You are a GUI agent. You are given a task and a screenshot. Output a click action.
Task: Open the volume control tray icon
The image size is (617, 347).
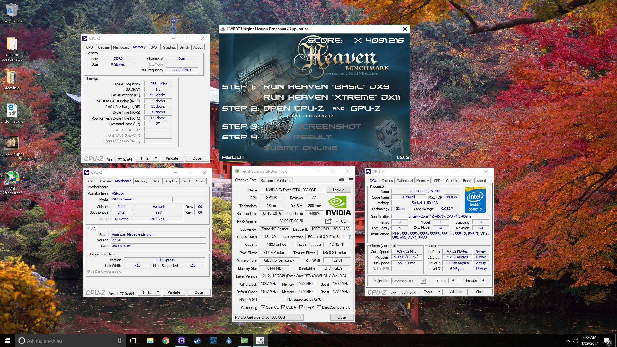(x=575, y=341)
